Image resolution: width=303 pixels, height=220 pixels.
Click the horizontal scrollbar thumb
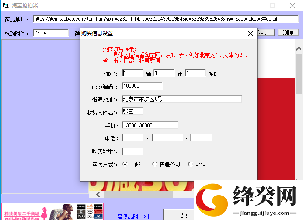(x=138, y=194)
